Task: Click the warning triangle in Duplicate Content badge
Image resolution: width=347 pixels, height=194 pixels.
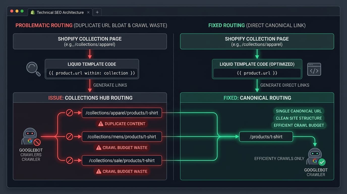Action: click(101, 124)
